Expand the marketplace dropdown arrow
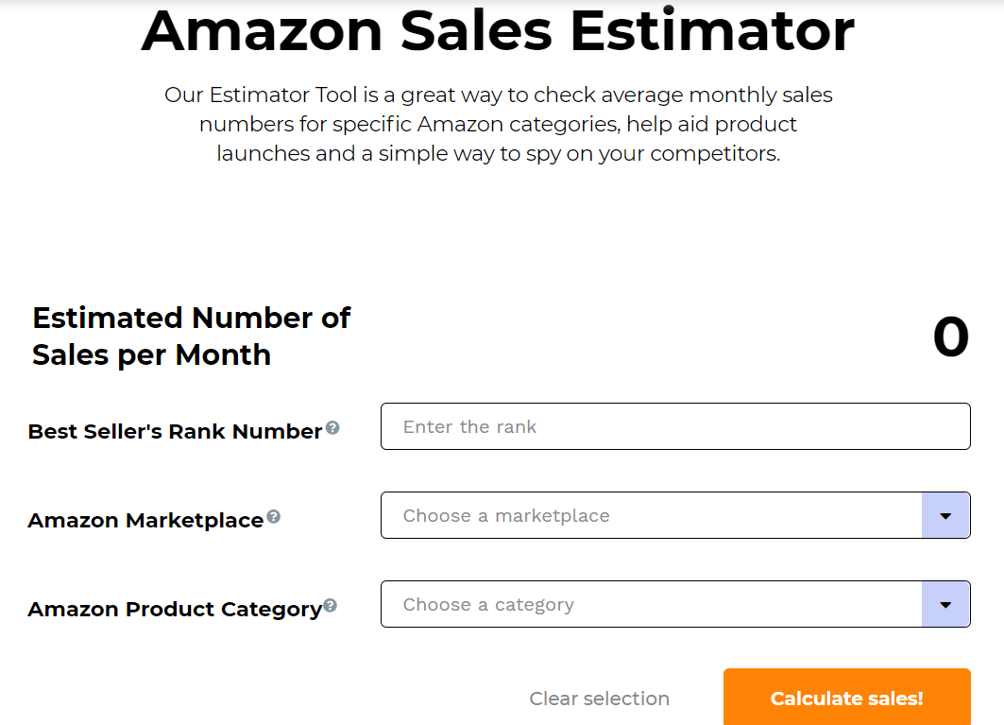1004x725 pixels. point(945,515)
